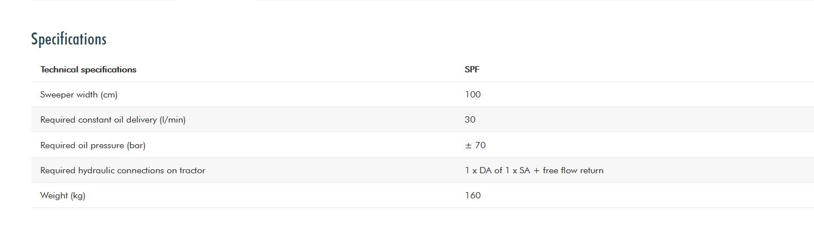Click the hydraulic connections value starting with 1 x DA
This screenshot has width=814, height=232.
click(534, 170)
